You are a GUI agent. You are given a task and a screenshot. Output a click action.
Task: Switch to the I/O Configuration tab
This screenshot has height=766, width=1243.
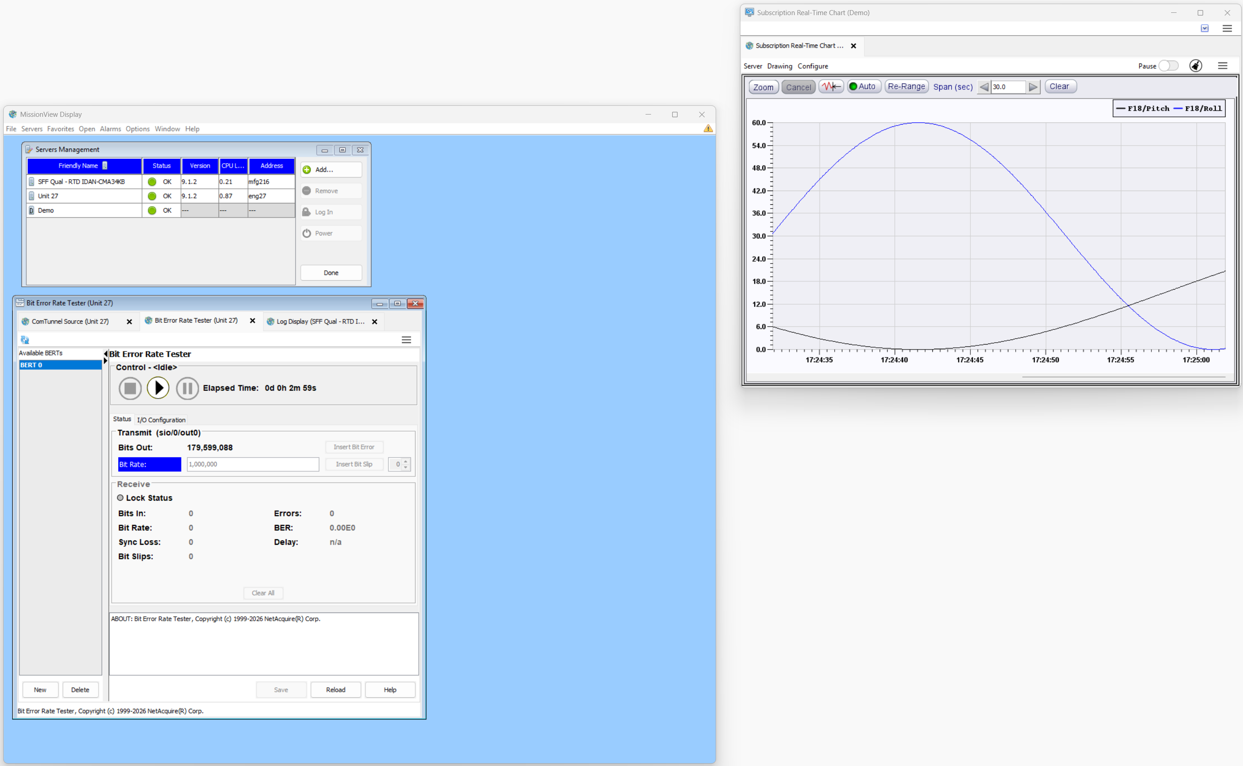click(161, 420)
